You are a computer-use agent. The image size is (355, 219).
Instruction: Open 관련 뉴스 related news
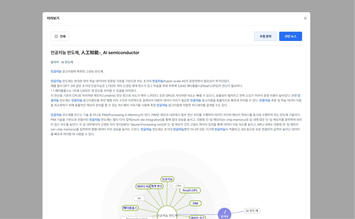pyautogui.click(x=290, y=36)
